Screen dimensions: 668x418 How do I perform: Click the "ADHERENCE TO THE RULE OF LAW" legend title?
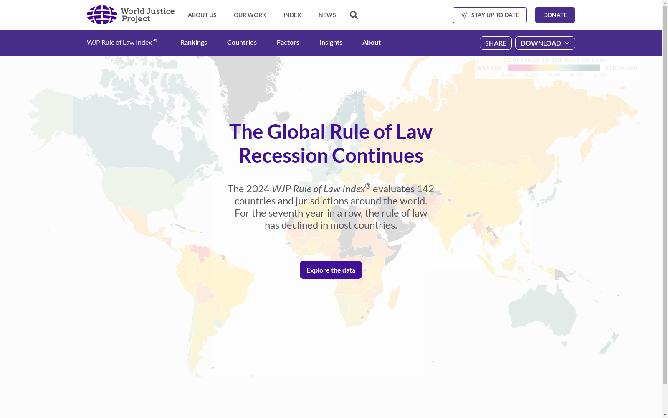click(554, 60)
